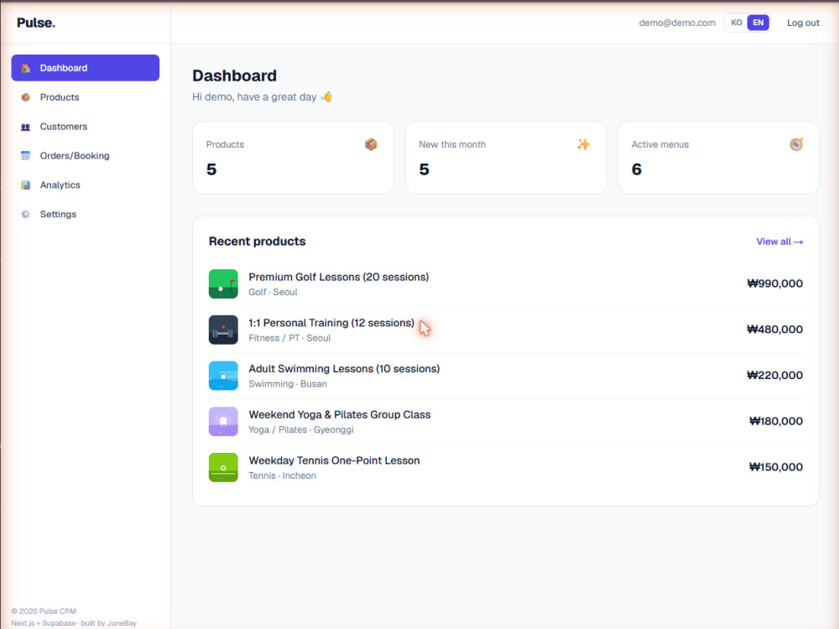Click the ₩220,000 price
This screenshot has height=629, width=839.
pos(774,376)
